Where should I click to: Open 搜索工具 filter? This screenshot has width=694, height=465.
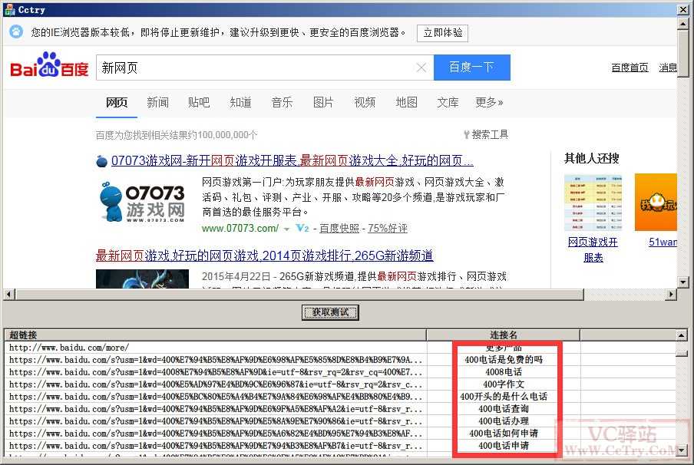(x=485, y=134)
